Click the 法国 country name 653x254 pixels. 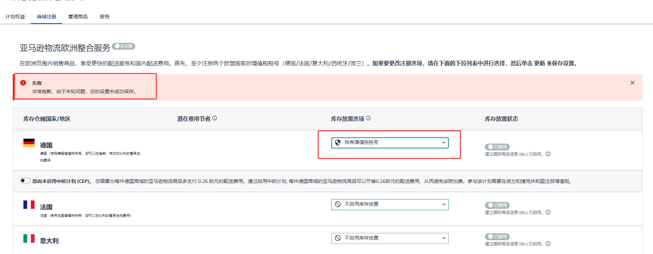(x=46, y=207)
